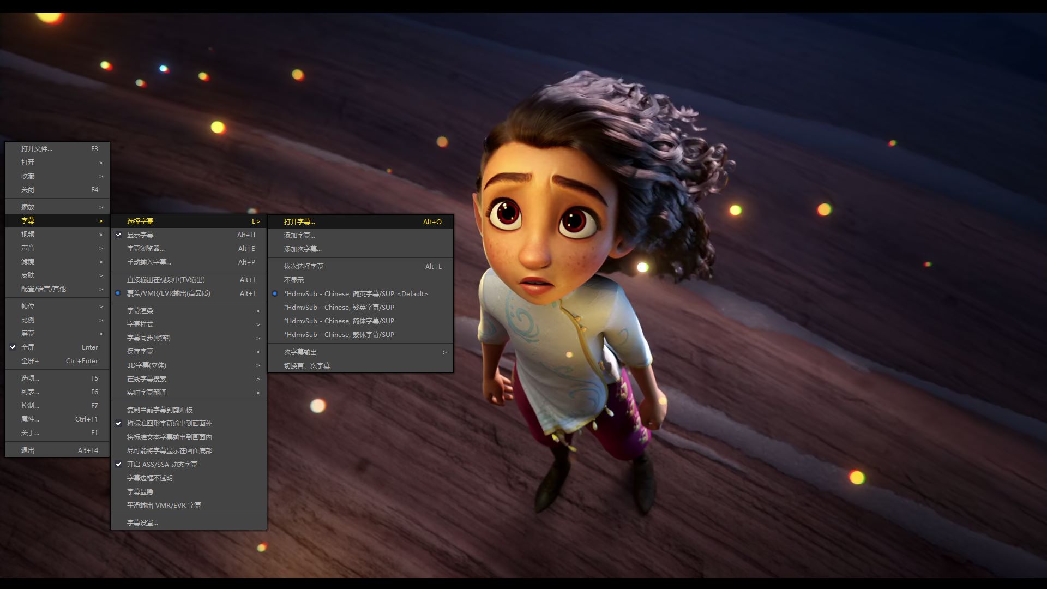Click 打开字幕... menu entry
The height and width of the screenshot is (589, 1047).
point(299,221)
